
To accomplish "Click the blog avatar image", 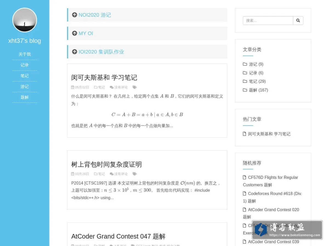I will pyautogui.click(x=25, y=20).
